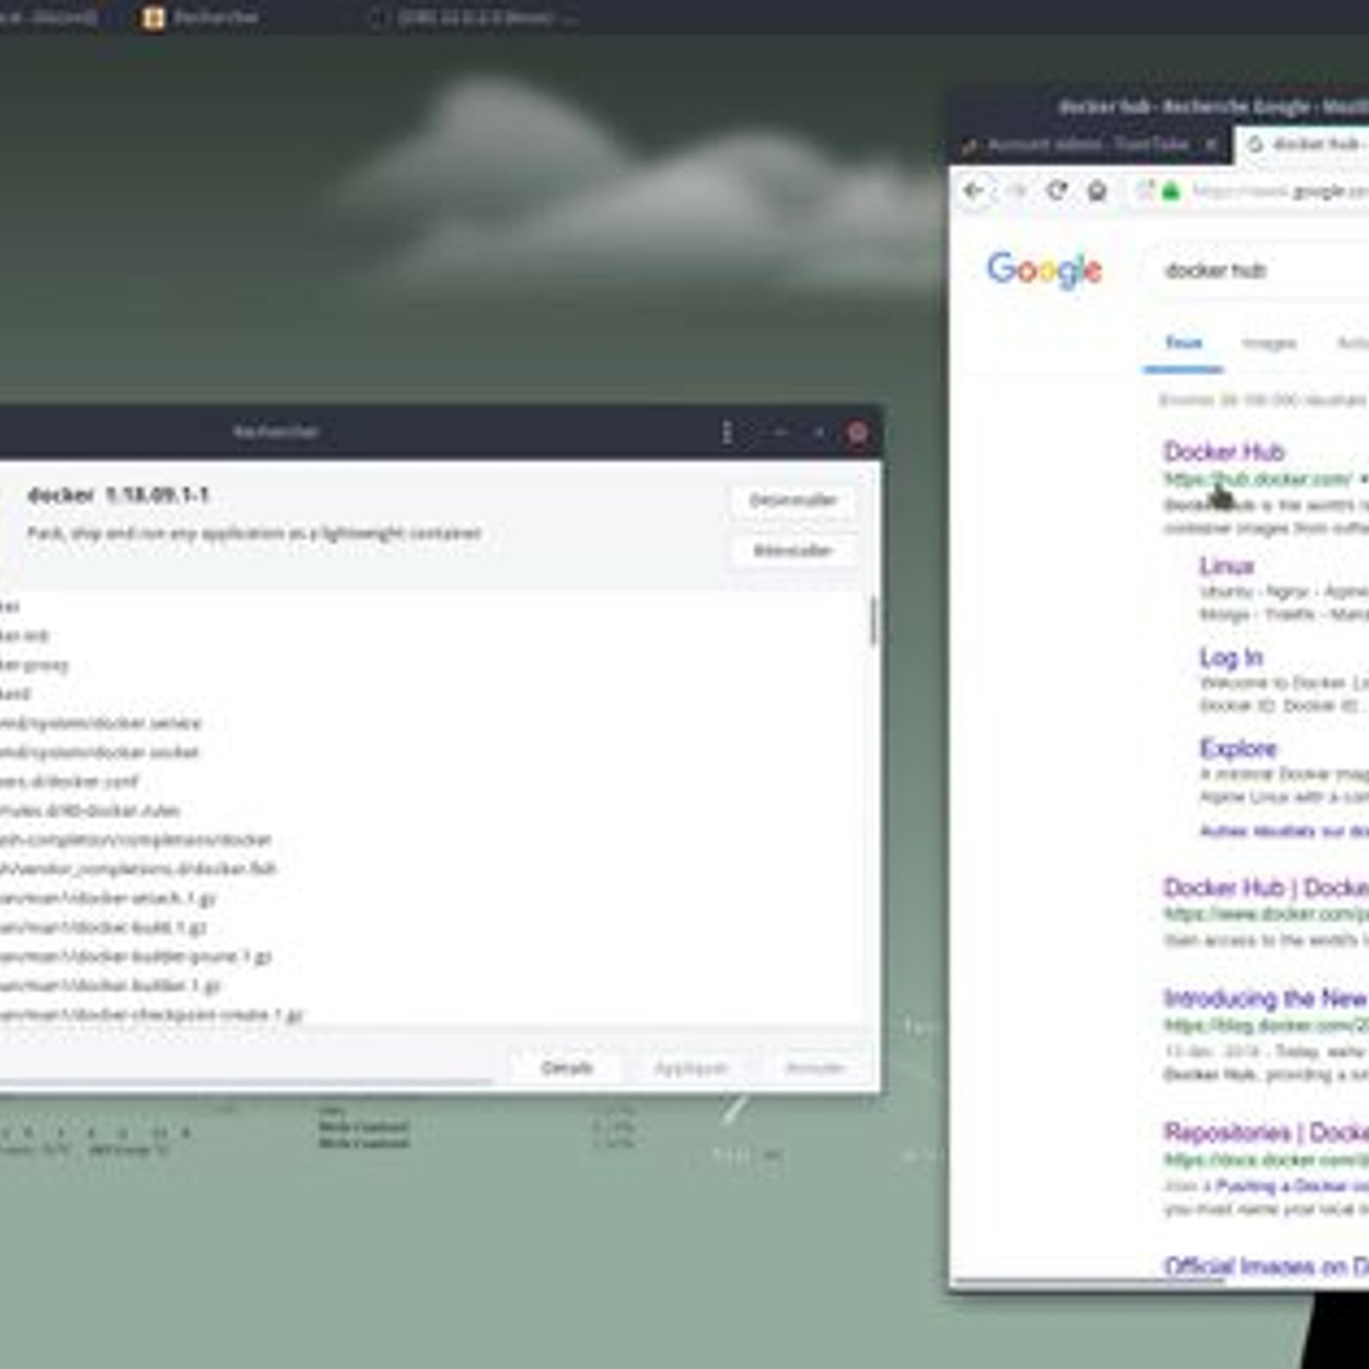Click the docker.socket file path row
Image resolution: width=1369 pixels, height=1369 pixels.
pyautogui.click(x=100, y=752)
